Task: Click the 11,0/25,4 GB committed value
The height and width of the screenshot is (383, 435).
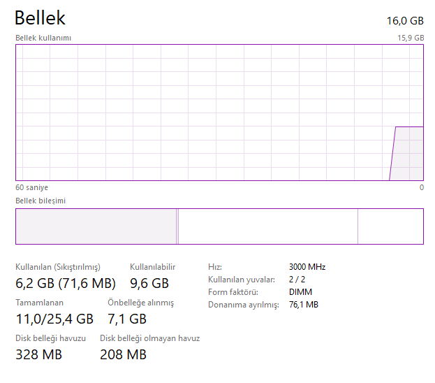Action: 54,319
